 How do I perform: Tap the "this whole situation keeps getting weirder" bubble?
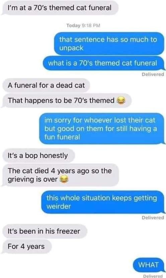[103, 202]
